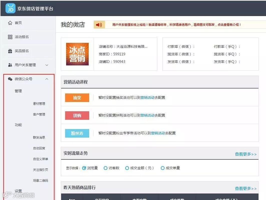The image size is (266, 200).
Task: Click the 实时流量走势 section header
Action: pos(76,153)
